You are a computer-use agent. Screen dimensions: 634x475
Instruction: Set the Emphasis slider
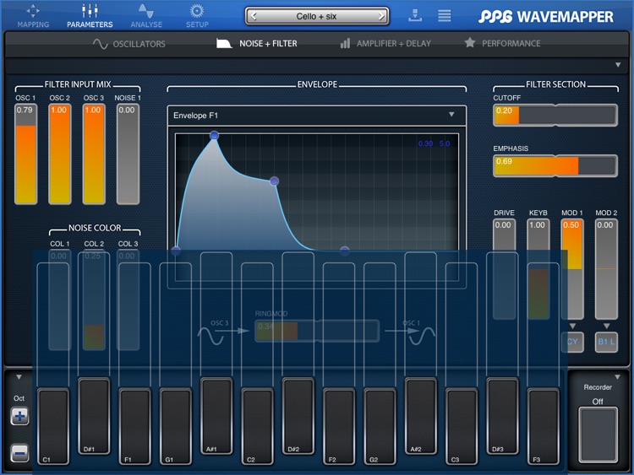click(x=555, y=165)
